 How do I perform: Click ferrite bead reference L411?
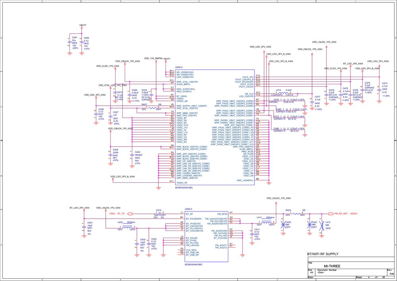coord(259,218)
